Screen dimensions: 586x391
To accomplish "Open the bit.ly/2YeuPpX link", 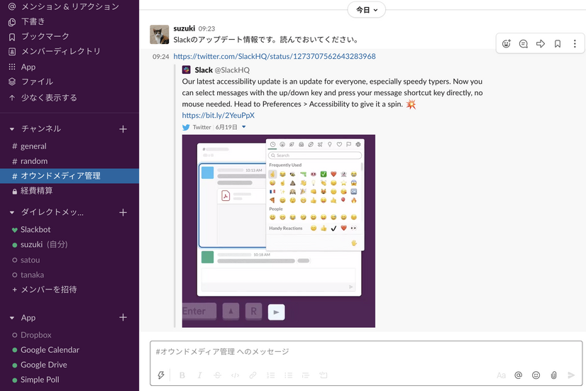I will click(x=219, y=115).
